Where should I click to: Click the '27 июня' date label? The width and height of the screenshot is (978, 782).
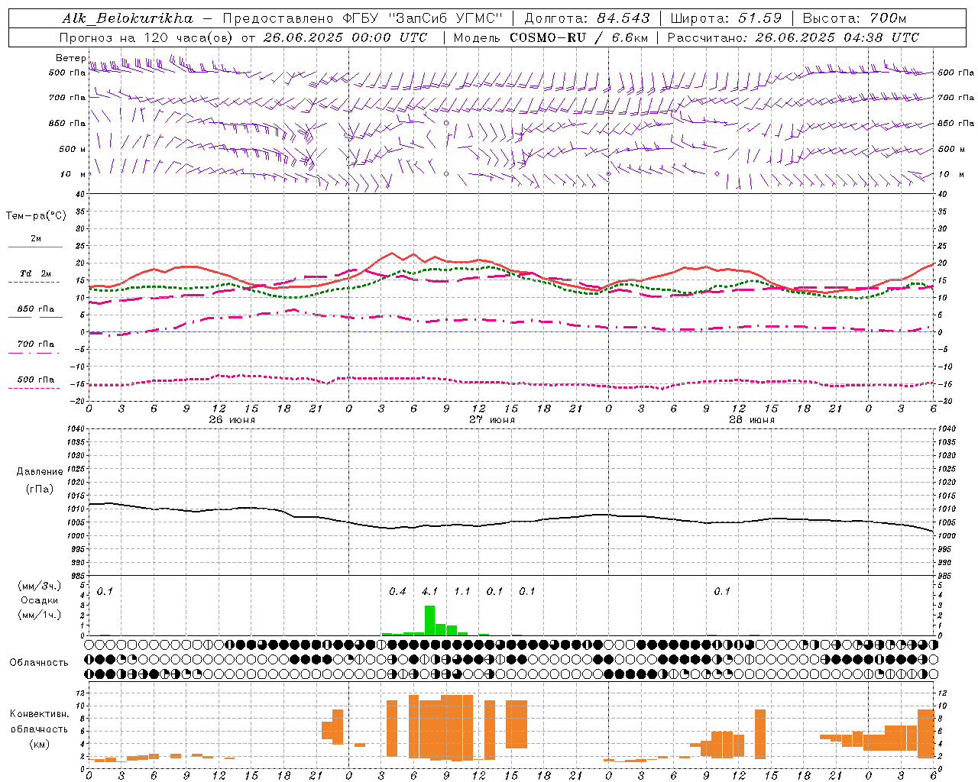pos(492,420)
